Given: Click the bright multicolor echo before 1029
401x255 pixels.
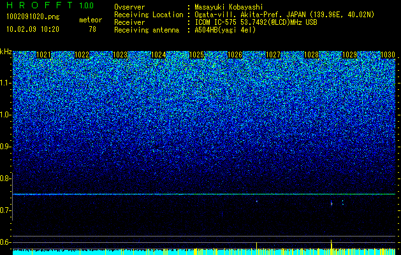Looking at the screenshot, I should [x=332, y=203].
